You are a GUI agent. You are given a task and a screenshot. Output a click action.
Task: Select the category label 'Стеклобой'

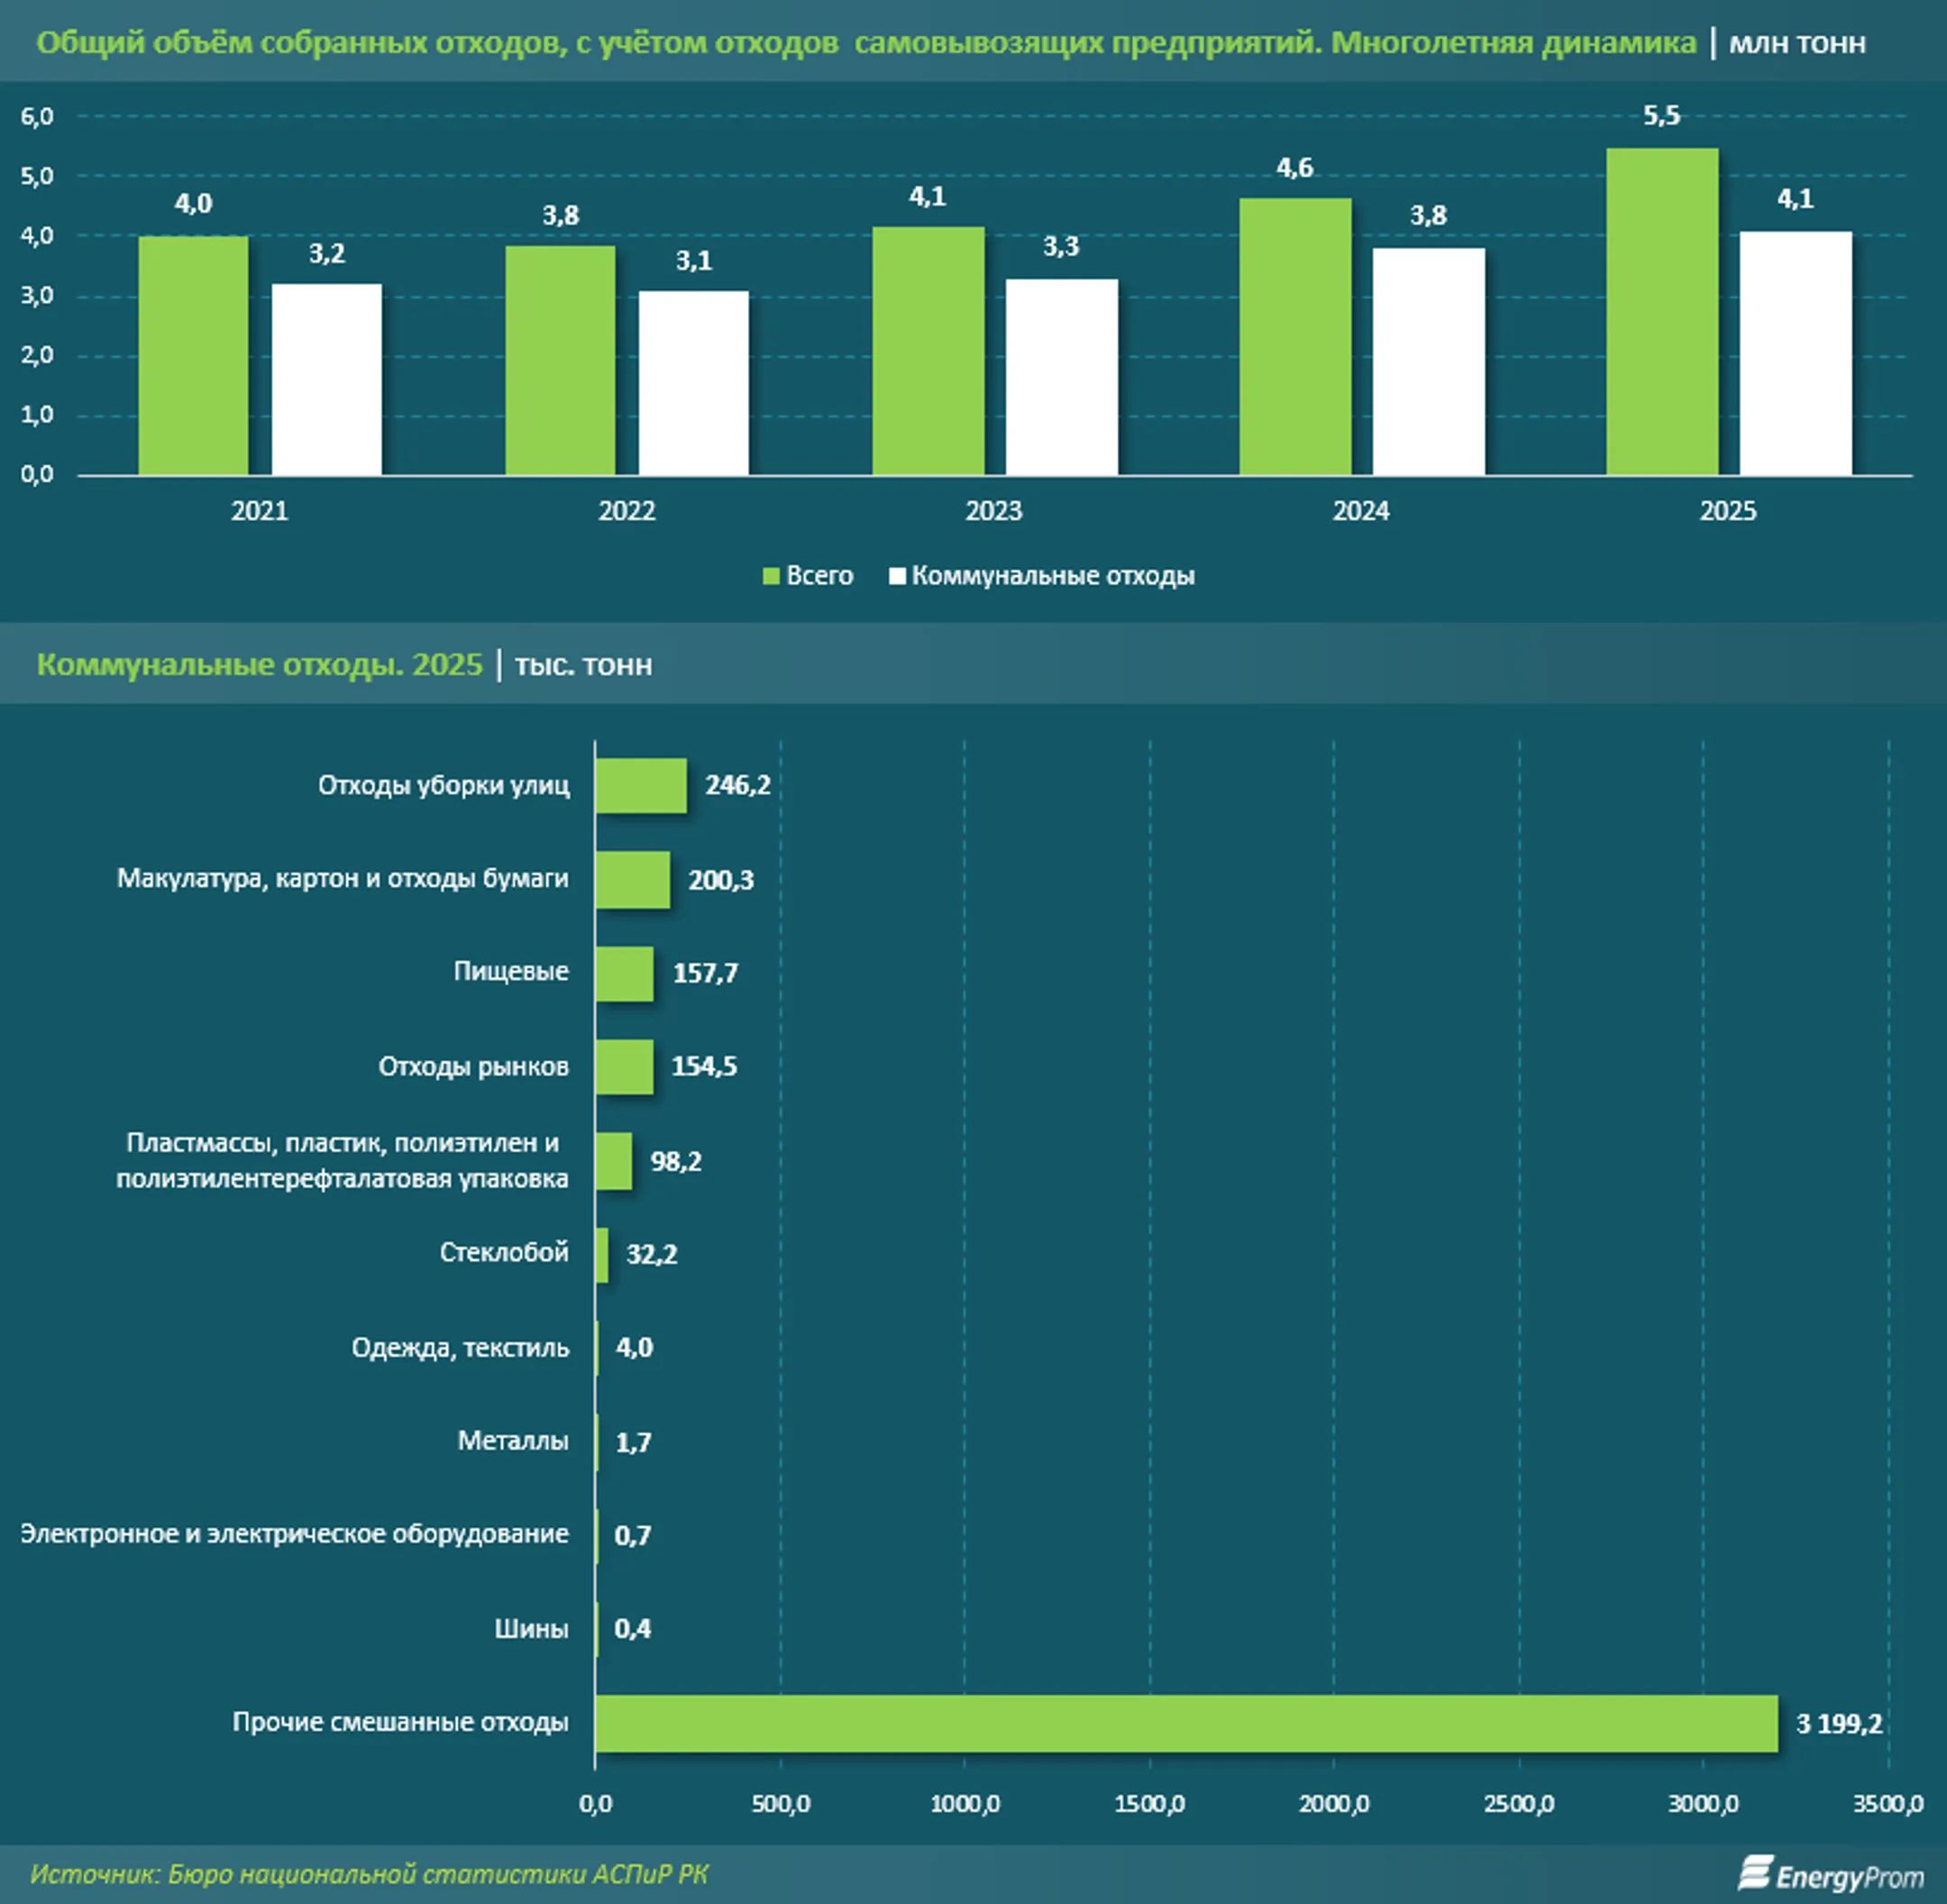pyautogui.click(x=504, y=1253)
